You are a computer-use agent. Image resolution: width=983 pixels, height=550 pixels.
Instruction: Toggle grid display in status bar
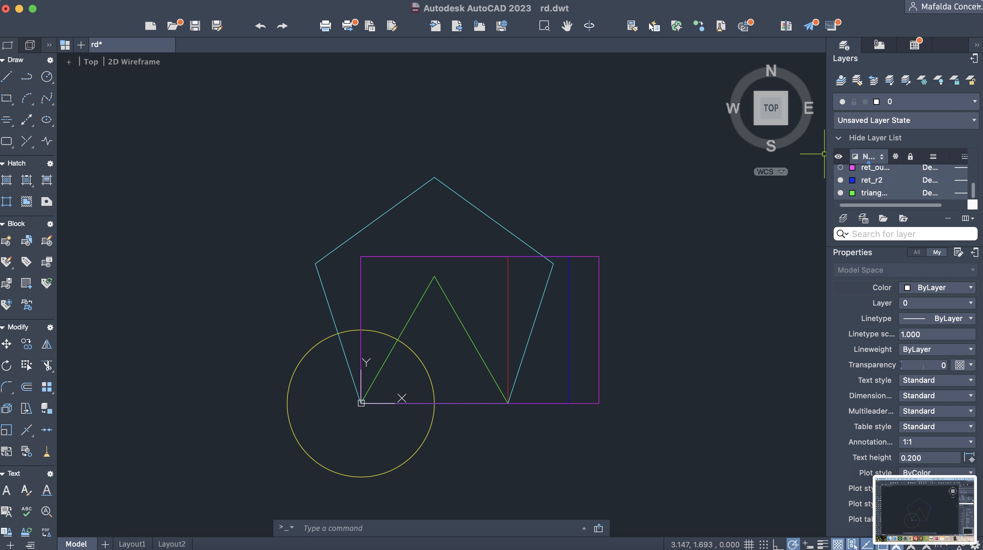click(749, 544)
